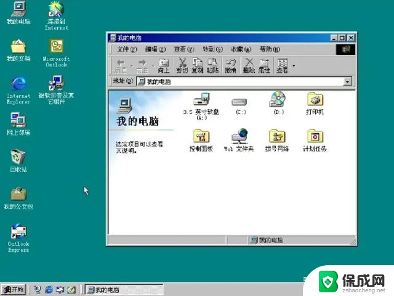Image resolution: width=394 pixels, height=296 pixels.
Task: Open the address bar dropdown list
Action: pyautogui.click(x=347, y=81)
